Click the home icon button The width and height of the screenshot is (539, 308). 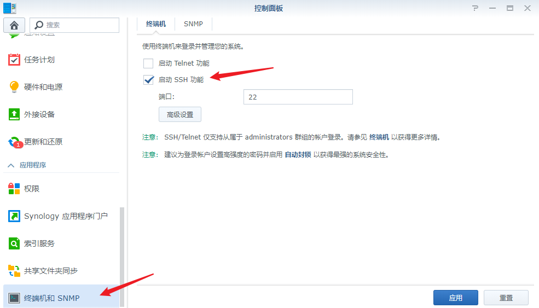click(14, 25)
